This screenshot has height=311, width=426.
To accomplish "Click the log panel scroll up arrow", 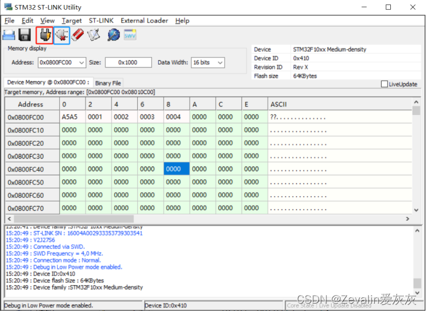I will pos(417,230).
